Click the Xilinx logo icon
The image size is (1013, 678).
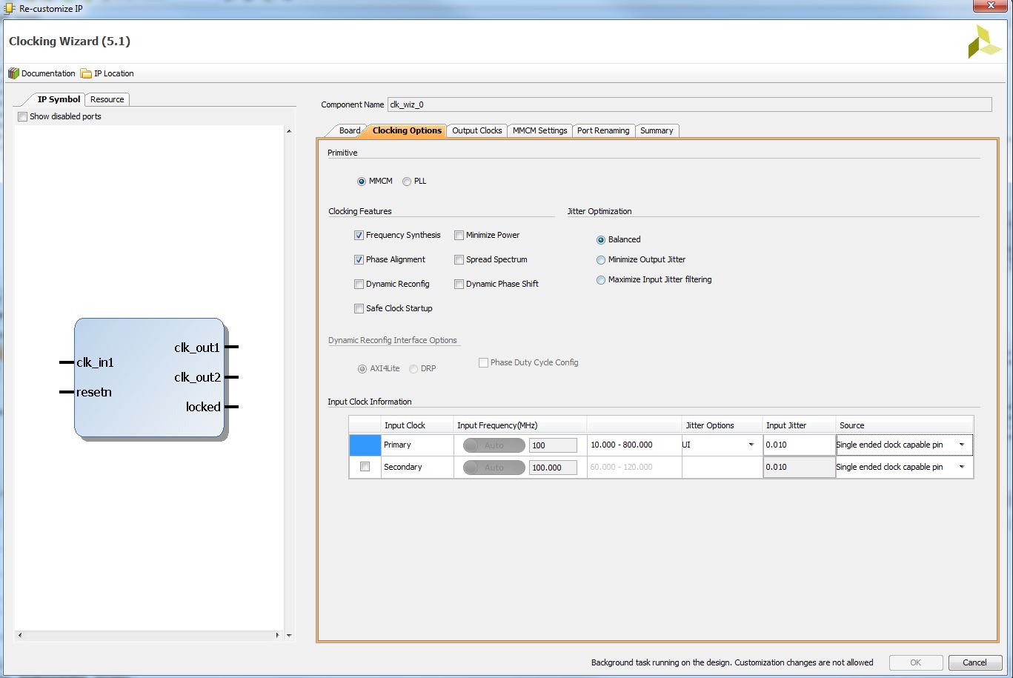tap(984, 42)
